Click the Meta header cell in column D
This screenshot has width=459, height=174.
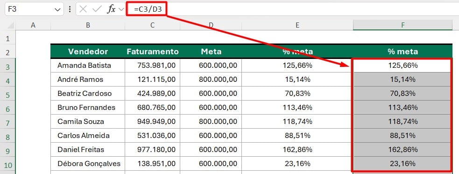tap(211, 51)
